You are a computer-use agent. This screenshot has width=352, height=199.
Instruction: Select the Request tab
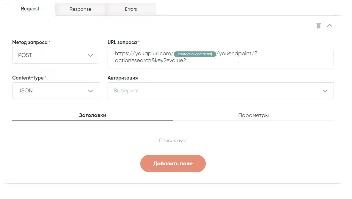30,9
